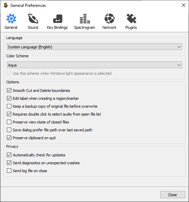The height and width of the screenshot is (202, 189).
Task: Click the ocenaudio app icon in title bar
Action: tap(5, 5)
